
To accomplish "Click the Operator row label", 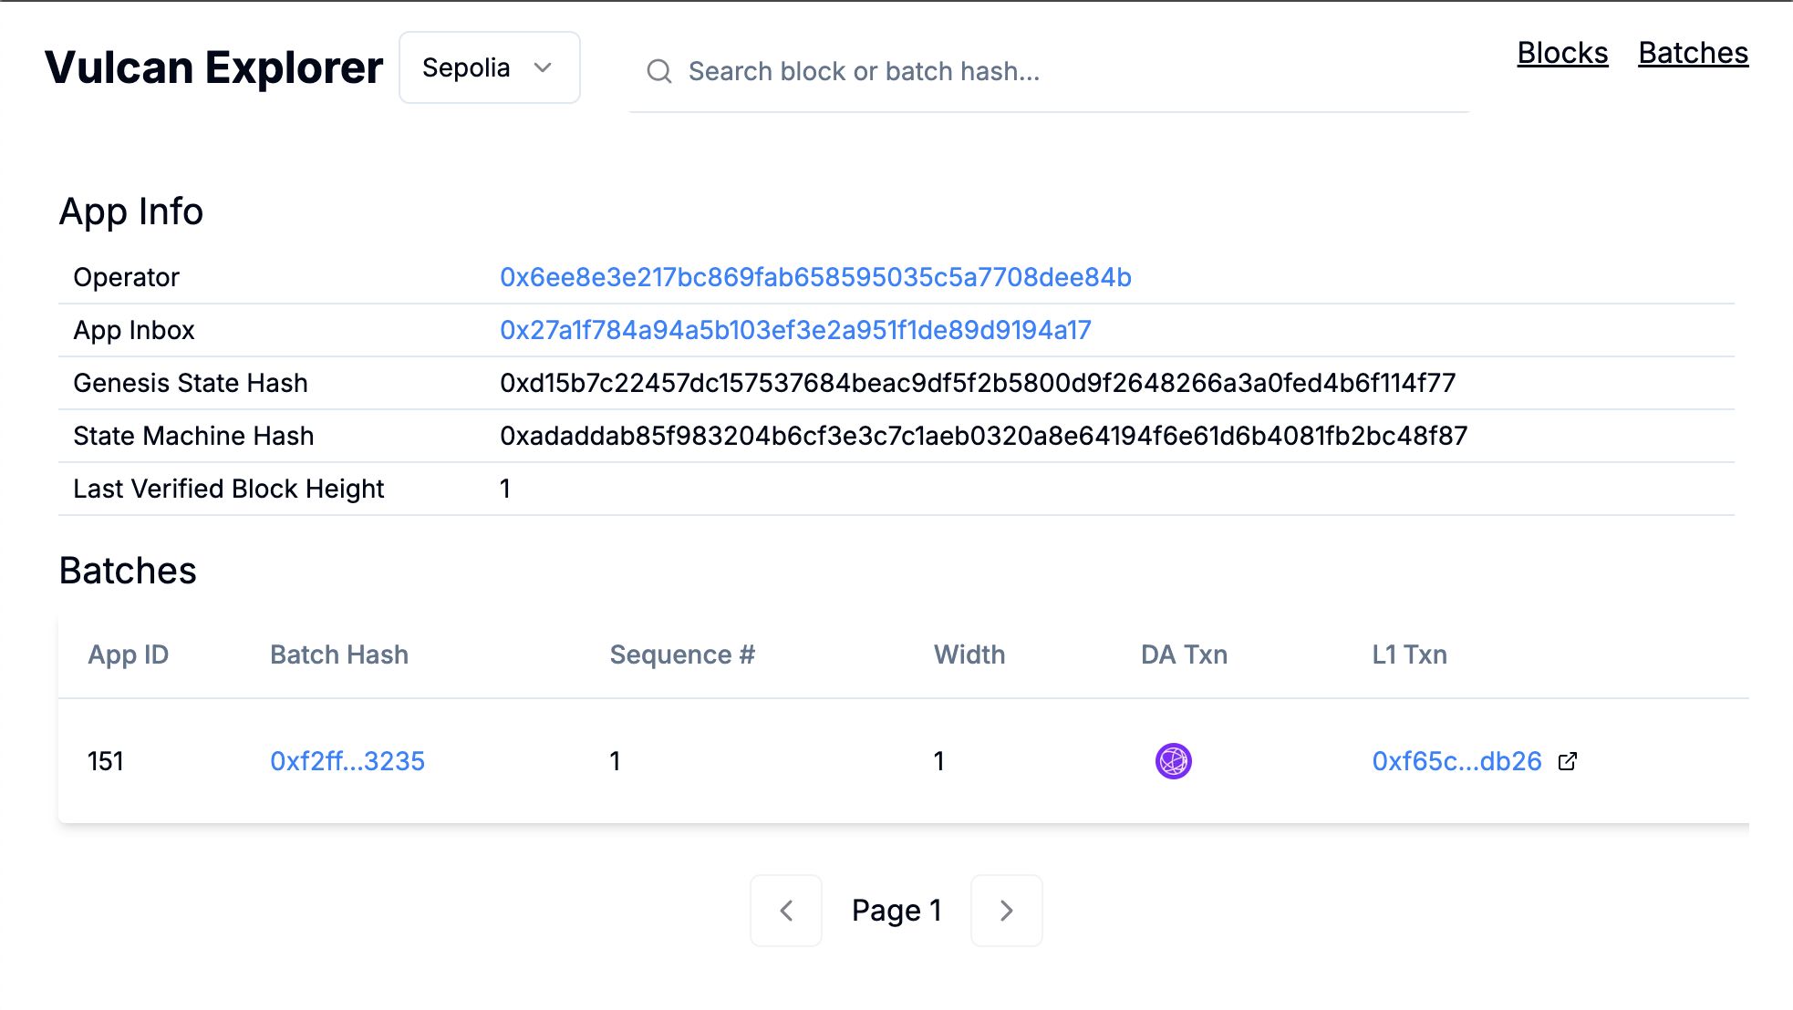I will click(126, 277).
